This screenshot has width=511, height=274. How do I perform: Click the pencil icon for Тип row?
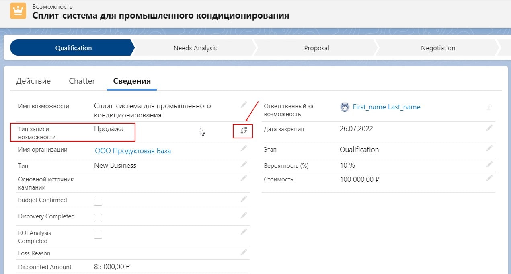[x=244, y=164]
